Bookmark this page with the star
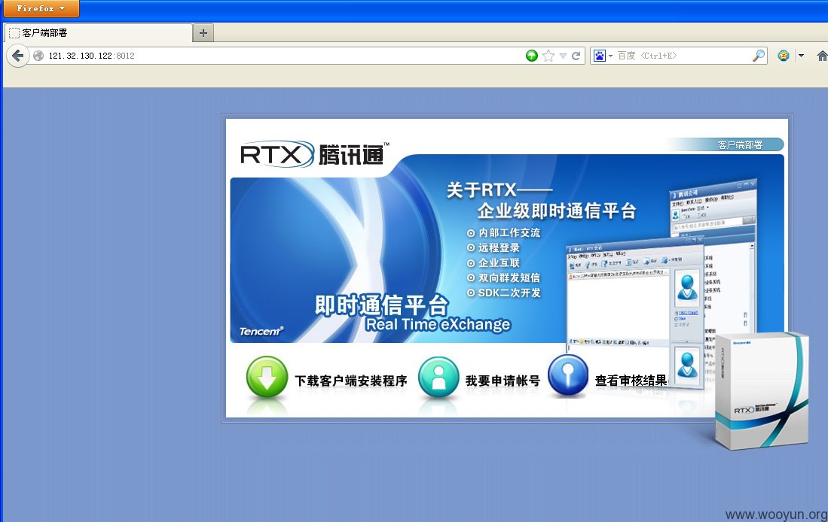 548,56
